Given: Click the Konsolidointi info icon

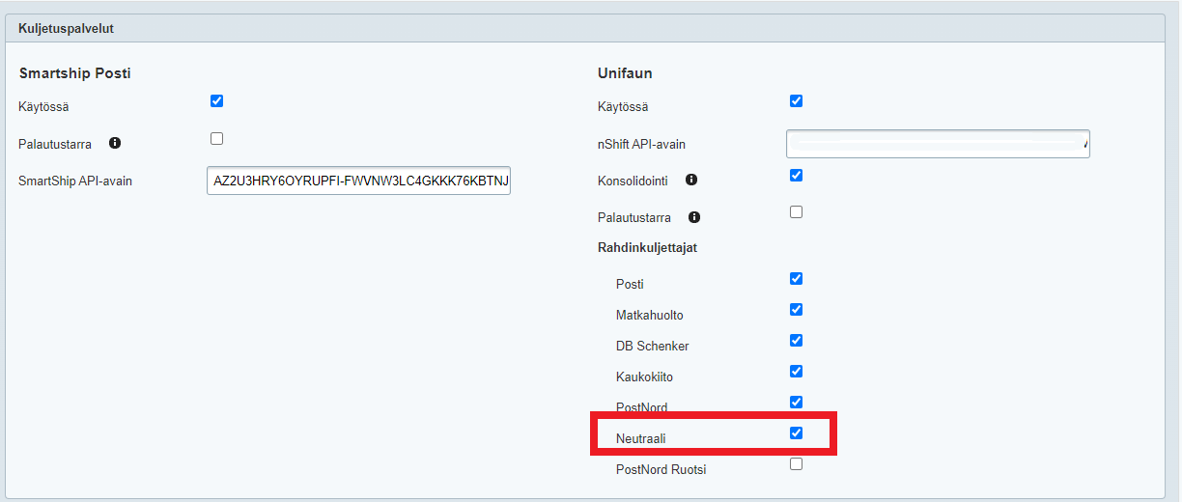Looking at the screenshot, I should [691, 181].
